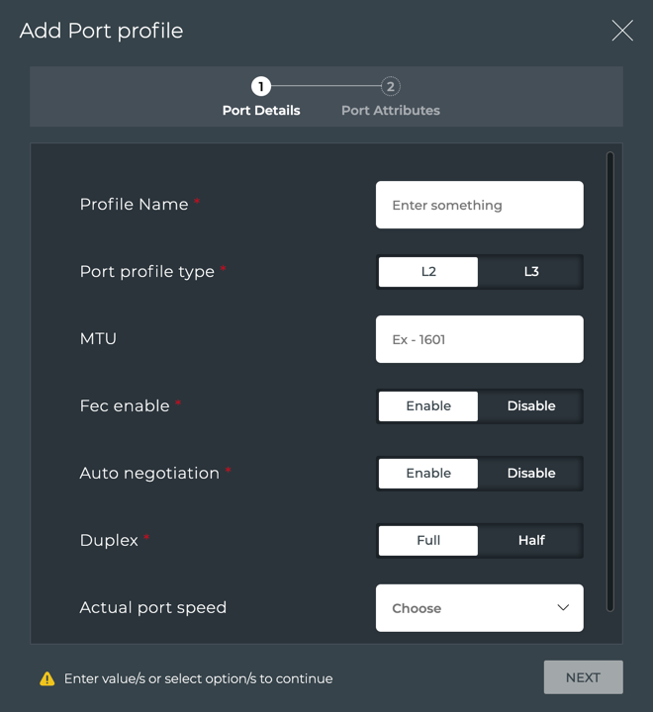Go to the Port Attributes step
This screenshot has height=712, width=653.
click(x=391, y=111)
